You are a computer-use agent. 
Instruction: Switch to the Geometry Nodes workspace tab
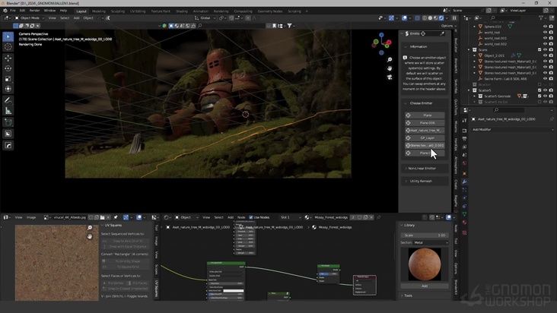(x=270, y=11)
